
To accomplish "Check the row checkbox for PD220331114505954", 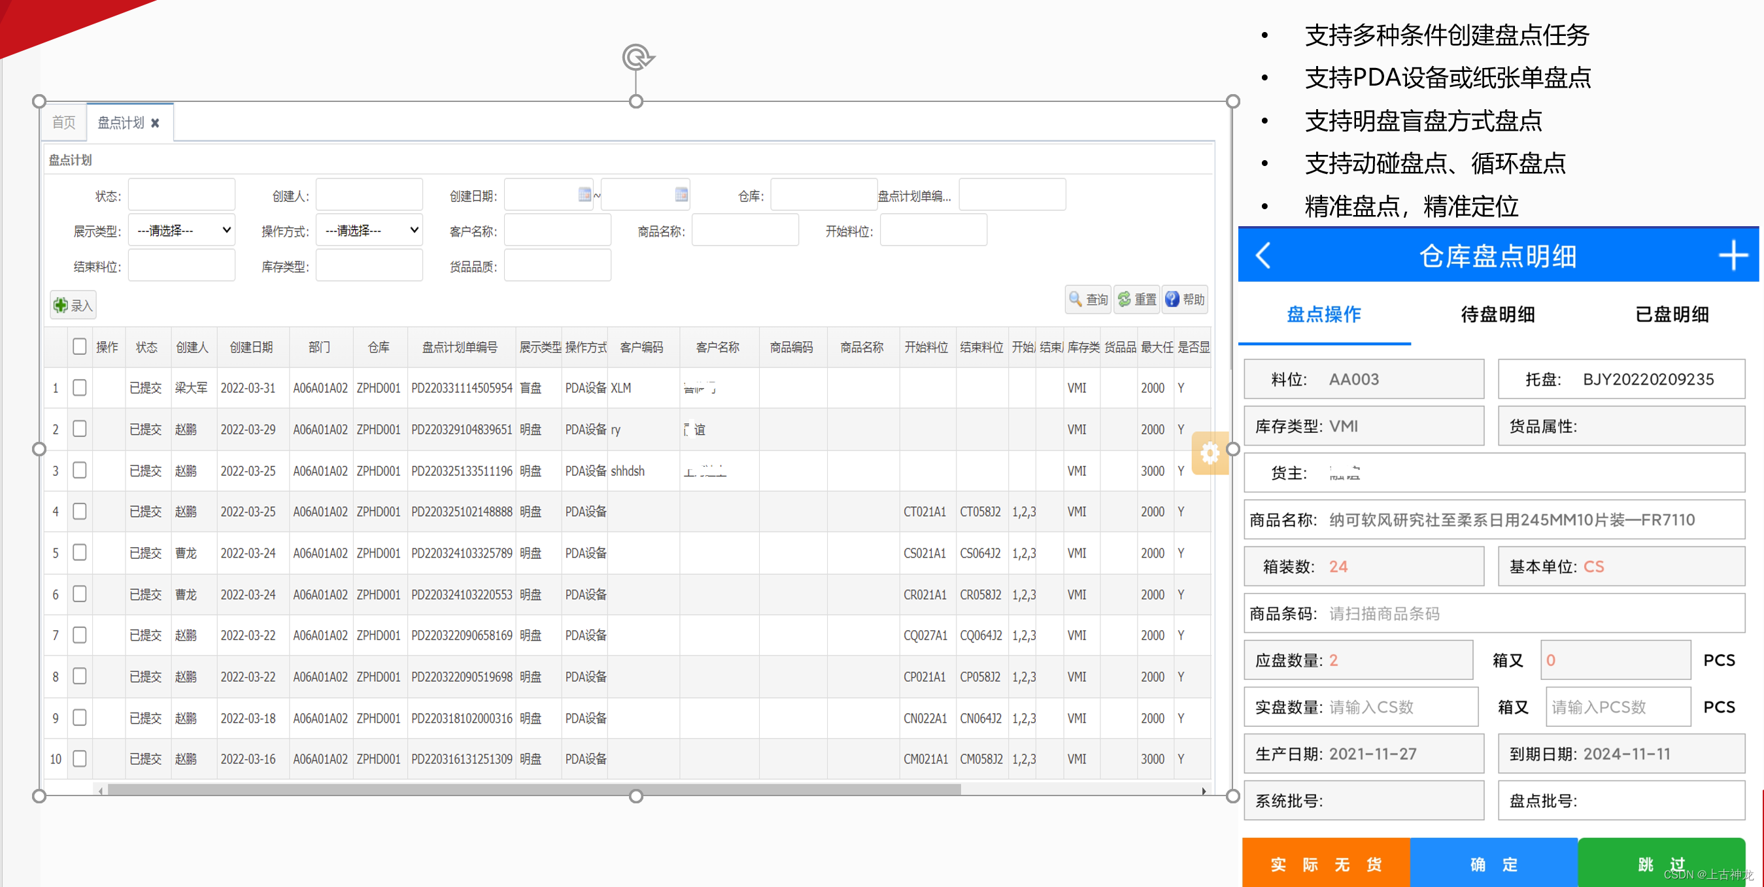I will pos(79,388).
